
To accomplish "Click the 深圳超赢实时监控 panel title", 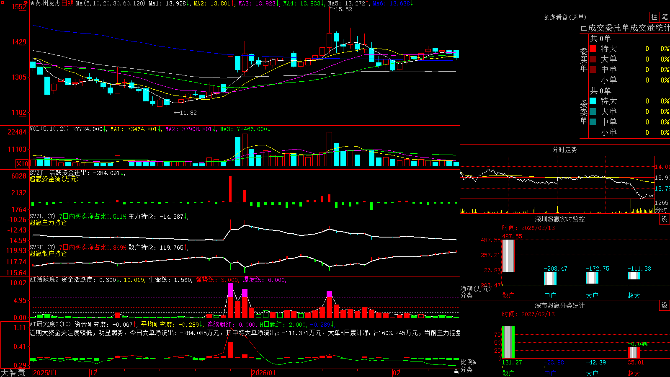I will pyautogui.click(x=559, y=219).
